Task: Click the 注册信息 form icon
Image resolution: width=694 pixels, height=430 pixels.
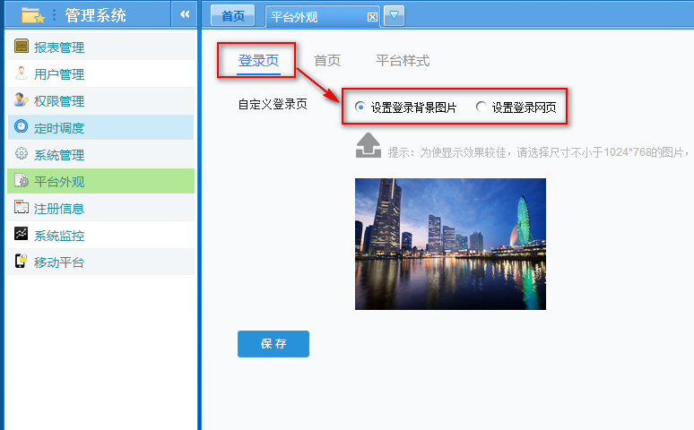Action: tap(22, 207)
